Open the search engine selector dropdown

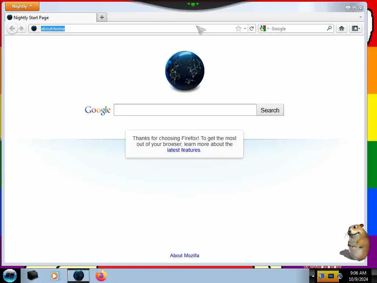264,29
